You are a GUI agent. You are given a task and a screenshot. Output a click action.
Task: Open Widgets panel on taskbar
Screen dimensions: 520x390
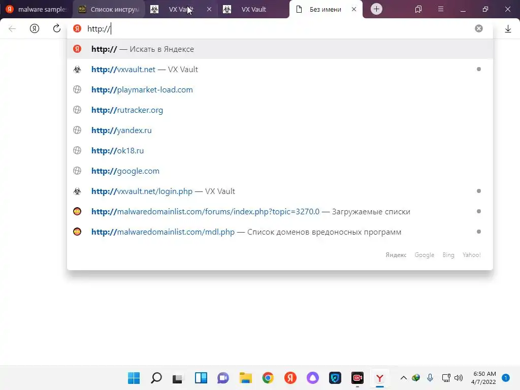(x=201, y=378)
